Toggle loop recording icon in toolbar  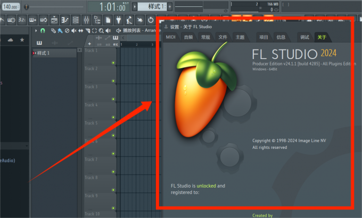[x=44, y=20]
